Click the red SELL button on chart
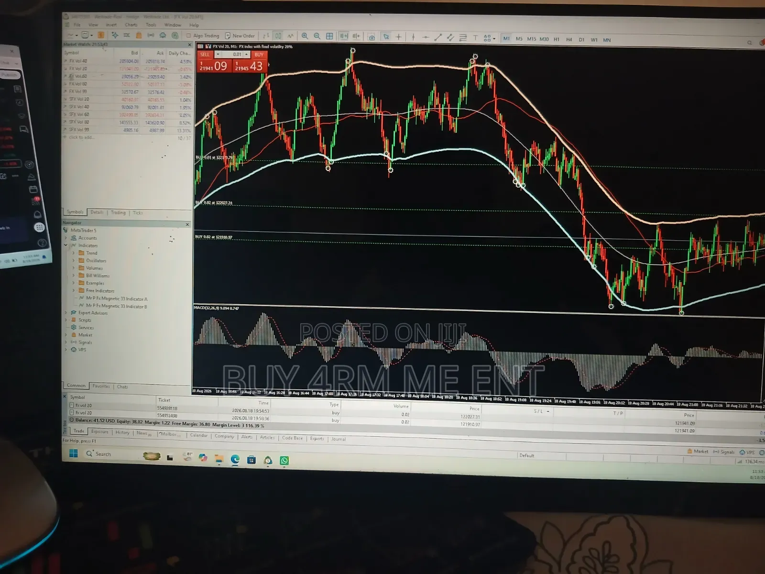Screen dimensions: 765x574 coord(205,55)
